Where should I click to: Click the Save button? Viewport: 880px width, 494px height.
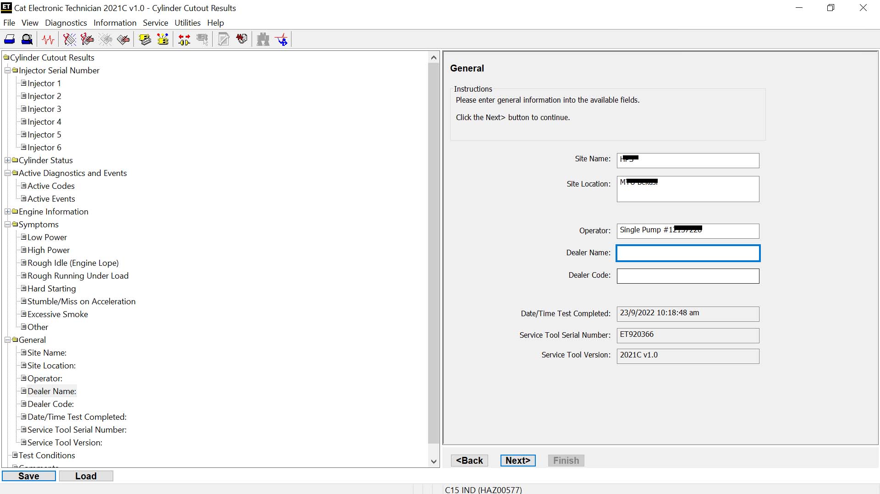click(x=28, y=476)
